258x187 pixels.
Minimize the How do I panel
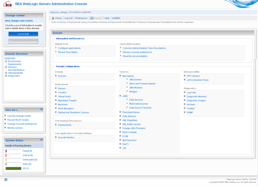click(42, 109)
